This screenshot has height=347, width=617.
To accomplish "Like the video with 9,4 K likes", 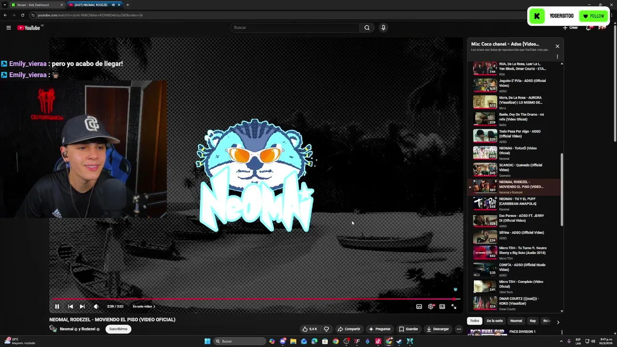I will click(x=309, y=329).
